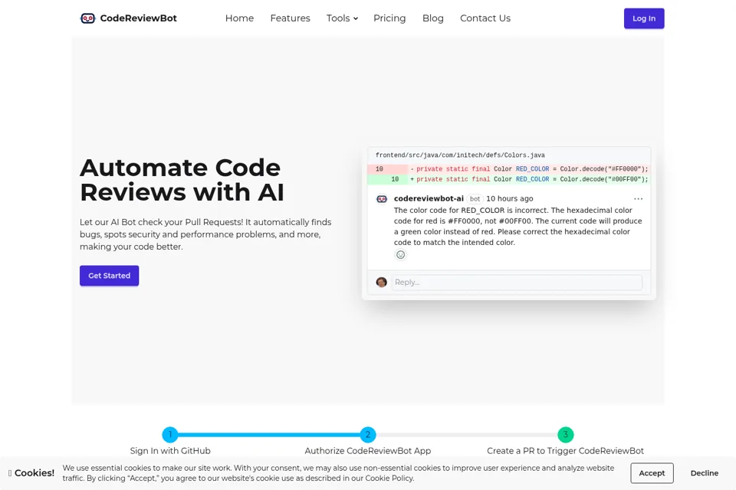Go to the Home page
Viewport: 736px width, 490px height.
pyautogui.click(x=239, y=18)
